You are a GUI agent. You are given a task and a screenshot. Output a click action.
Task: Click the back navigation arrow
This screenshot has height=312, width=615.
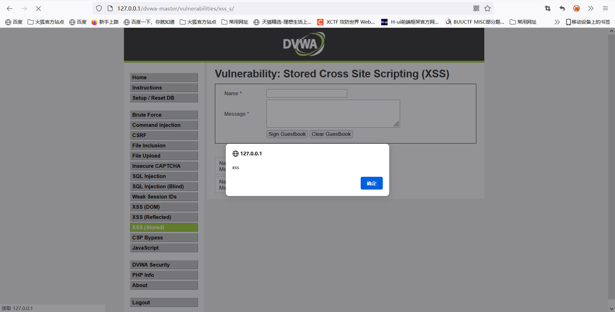click(10, 9)
